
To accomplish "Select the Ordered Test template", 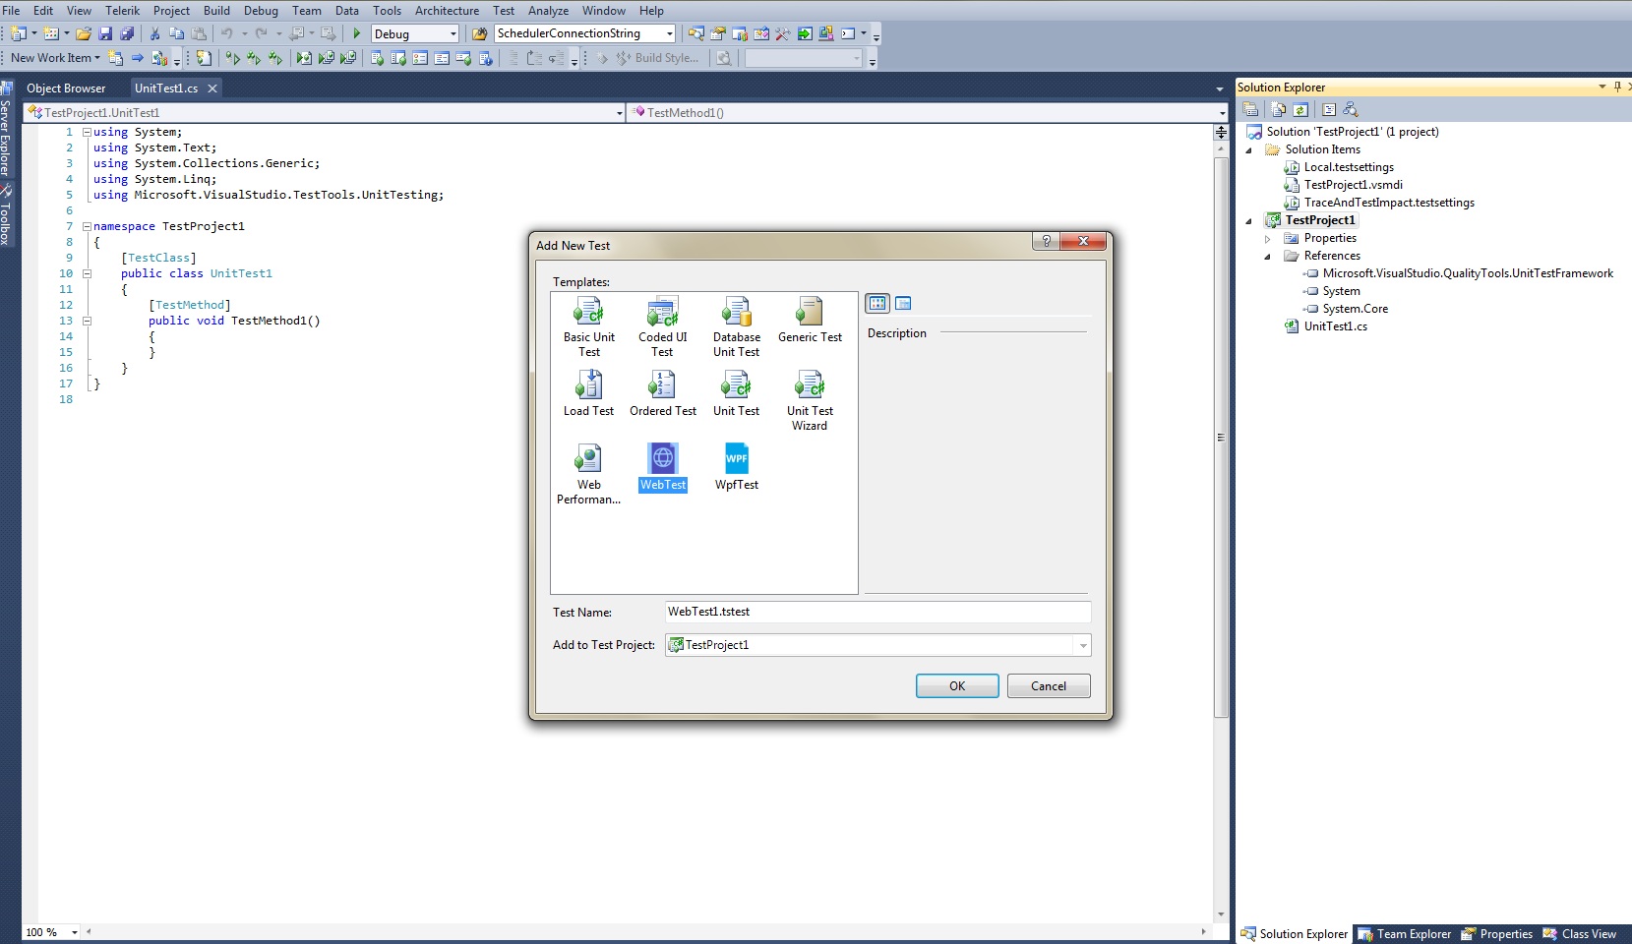I will click(662, 393).
